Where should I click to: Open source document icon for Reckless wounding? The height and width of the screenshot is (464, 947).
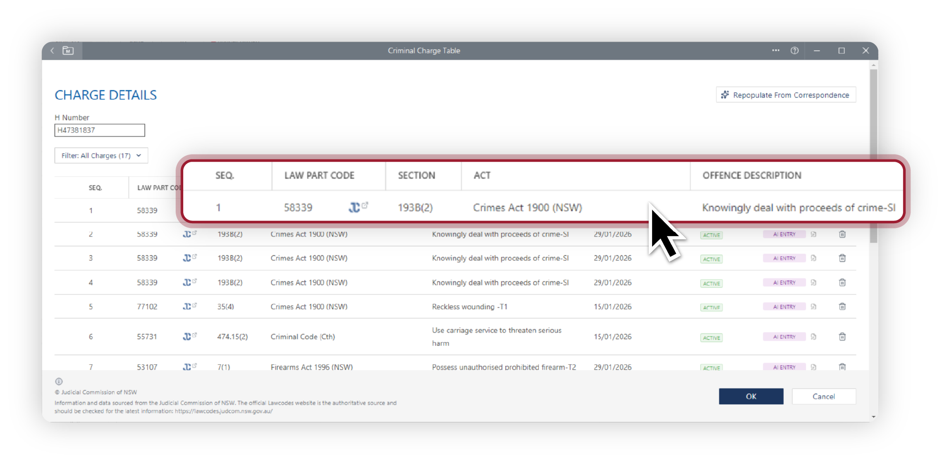pyautogui.click(x=813, y=306)
